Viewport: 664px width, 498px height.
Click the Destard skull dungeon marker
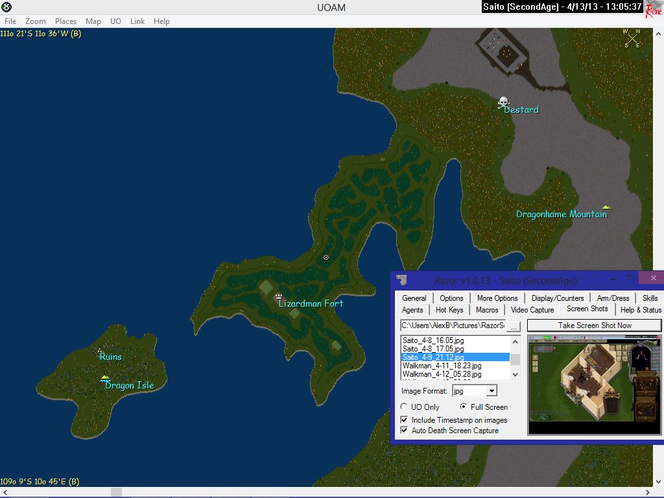pyautogui.click(x=503, y=102)
